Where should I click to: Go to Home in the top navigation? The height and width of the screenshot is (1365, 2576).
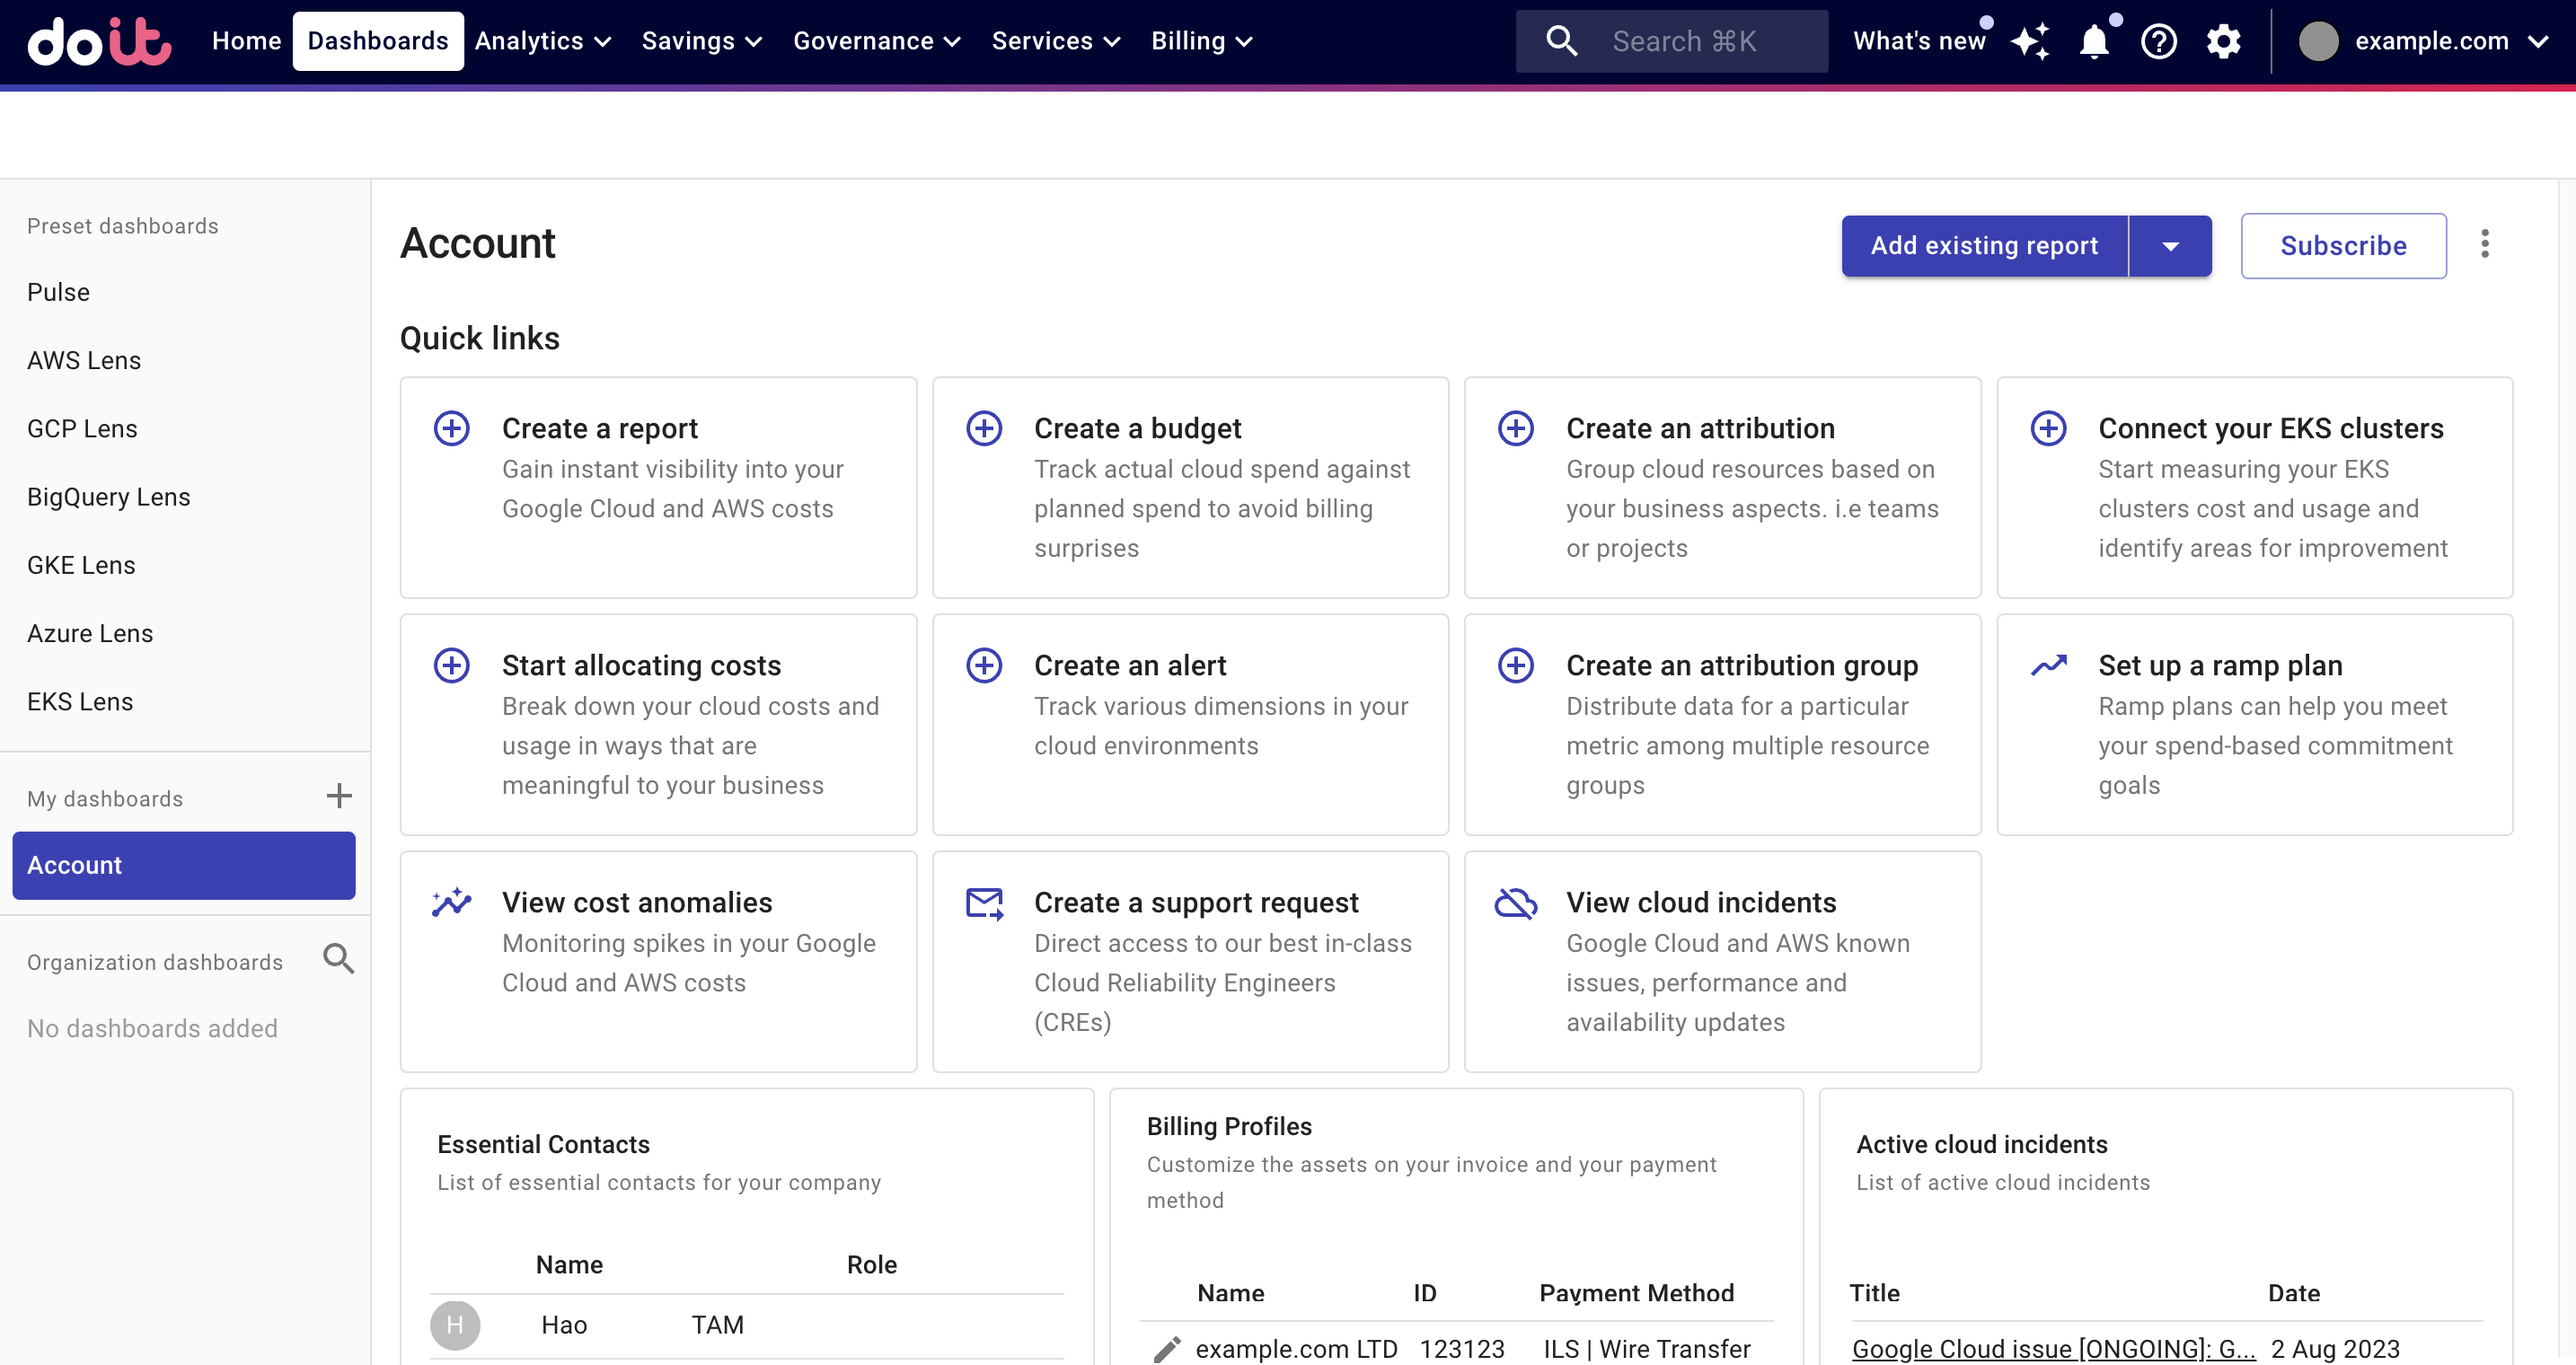click(246, 41)
